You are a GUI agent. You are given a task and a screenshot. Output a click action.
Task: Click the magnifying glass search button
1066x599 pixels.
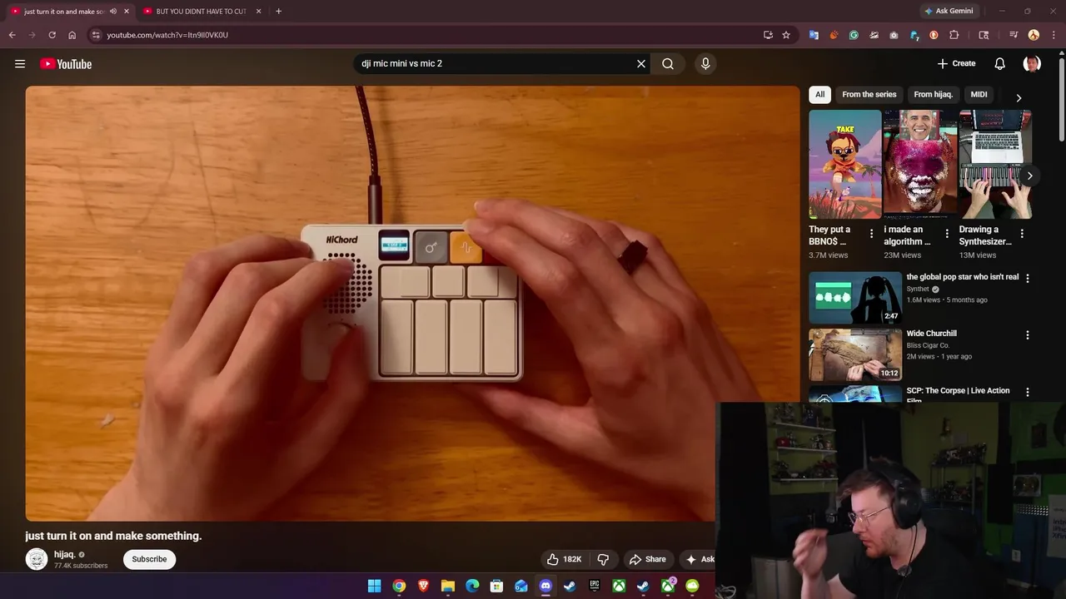tap(668, 63)
